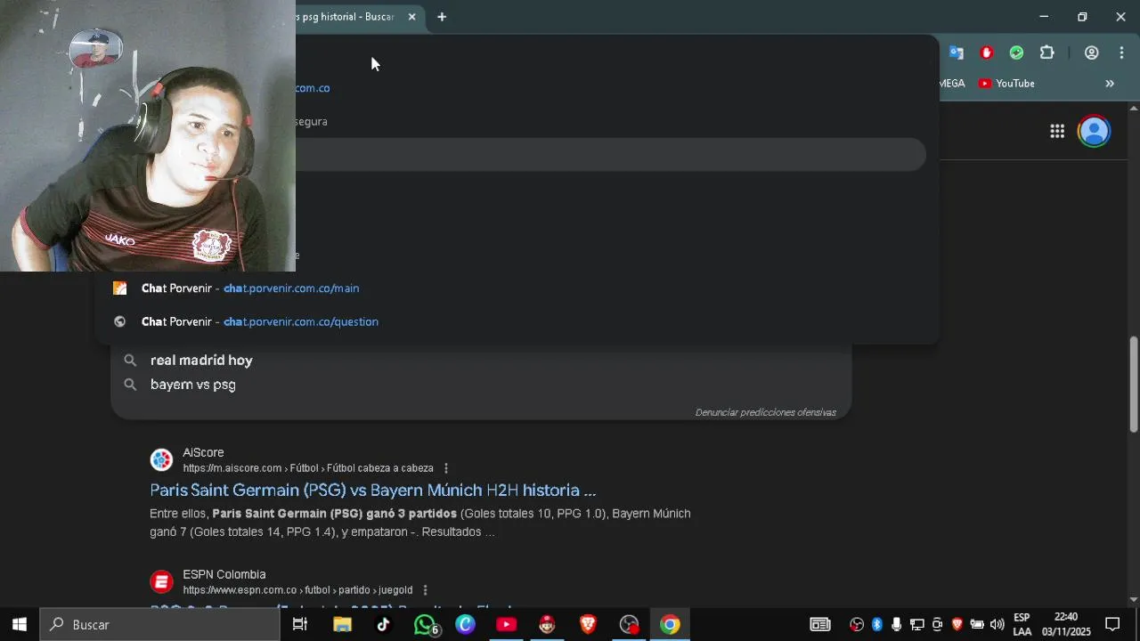1140x641 pixels.
Task: Open the Google Translate extension icon
Action: (x=956, y=53)
